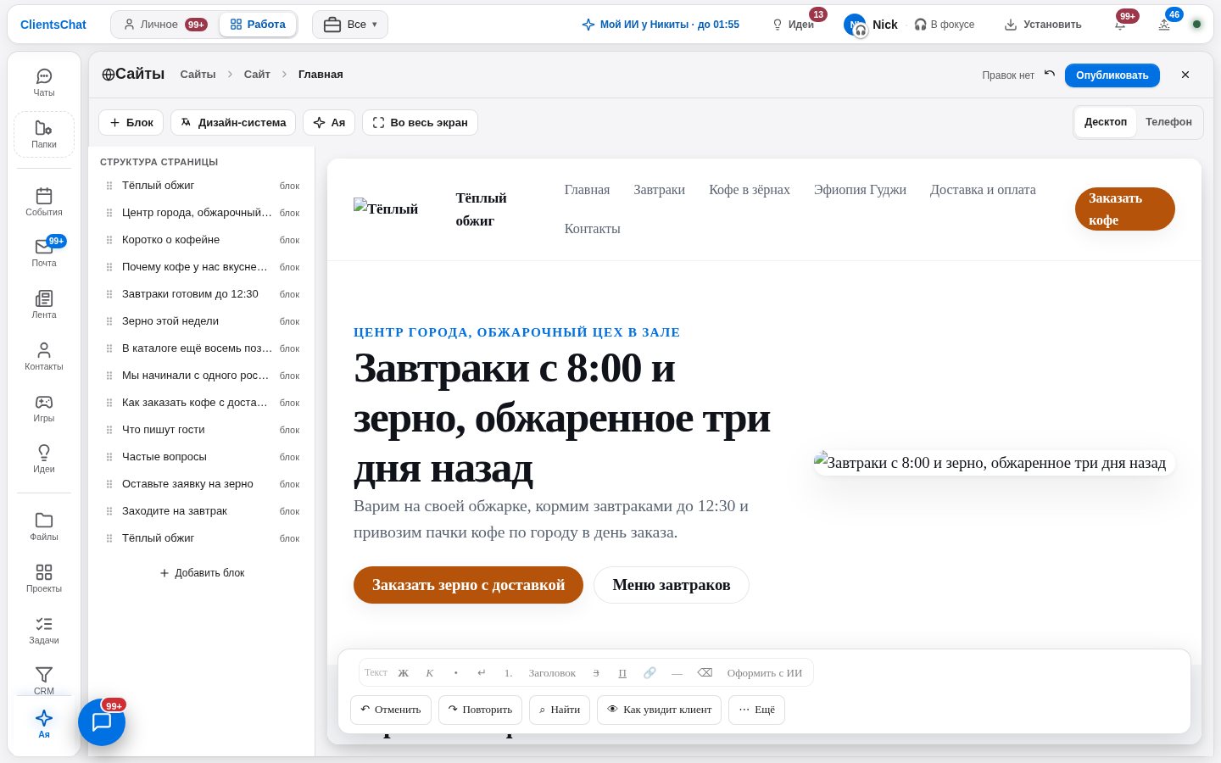The height and width of the screenshot is (763, 1221).
Task: Add a new Блок
Action: pos(131,122)
